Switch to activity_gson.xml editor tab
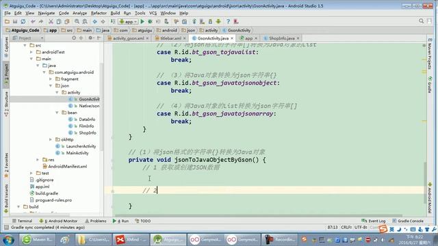 (x=128, y=38)
